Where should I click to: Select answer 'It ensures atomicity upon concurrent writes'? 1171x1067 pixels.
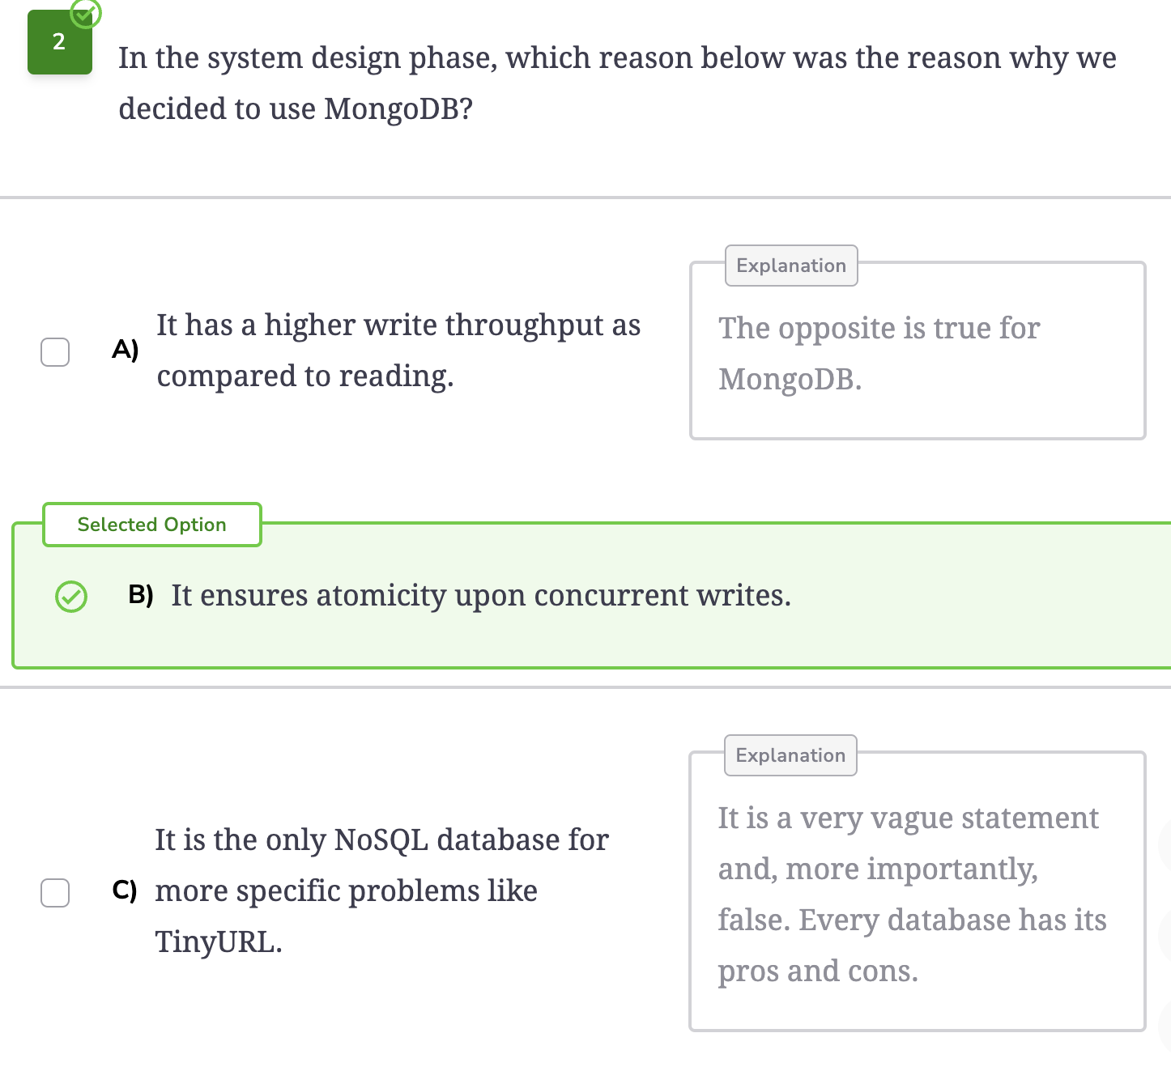point(481,596)
